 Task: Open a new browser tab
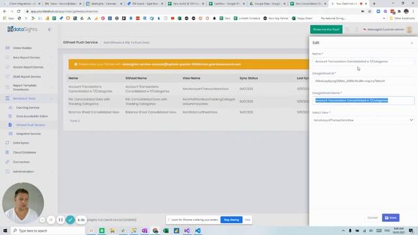pos(374,4)
